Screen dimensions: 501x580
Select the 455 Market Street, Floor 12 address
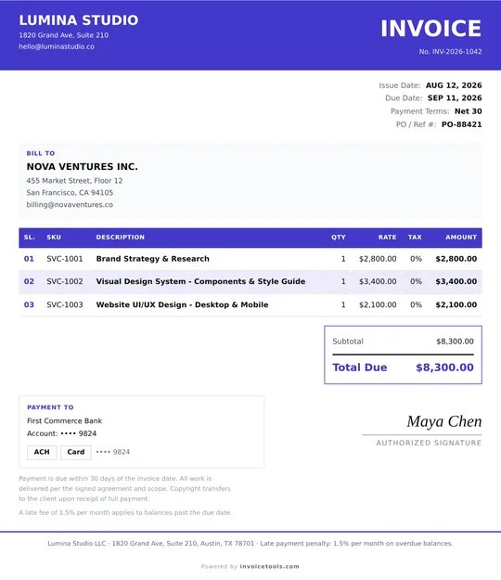coord(74,181)
